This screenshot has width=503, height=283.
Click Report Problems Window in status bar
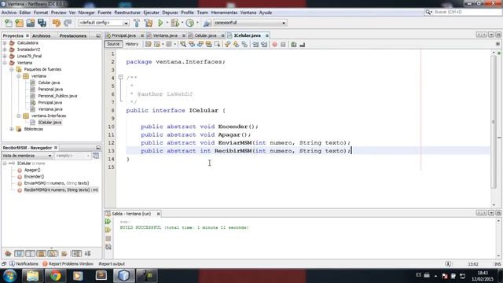tap(68, 264)
